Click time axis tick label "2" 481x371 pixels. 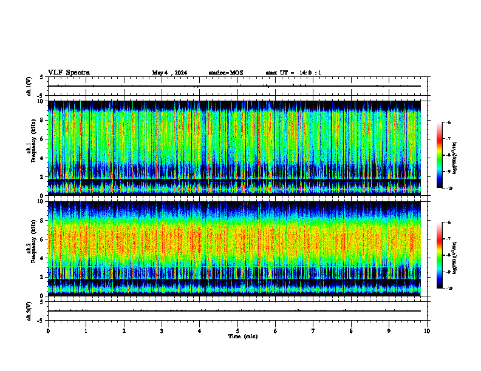(124, 331)
